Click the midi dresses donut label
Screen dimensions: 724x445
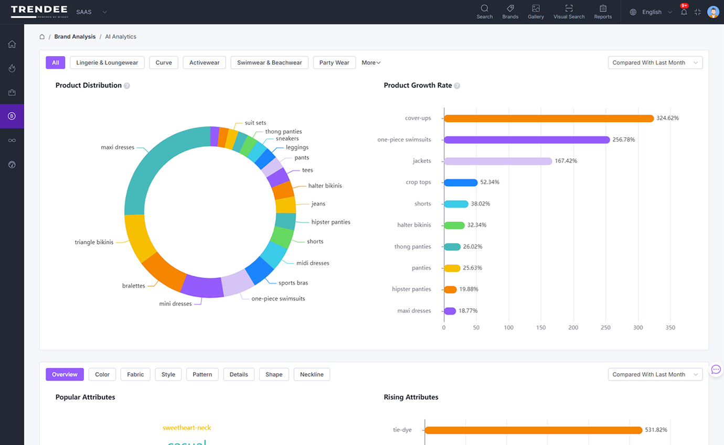coord(313,263)
